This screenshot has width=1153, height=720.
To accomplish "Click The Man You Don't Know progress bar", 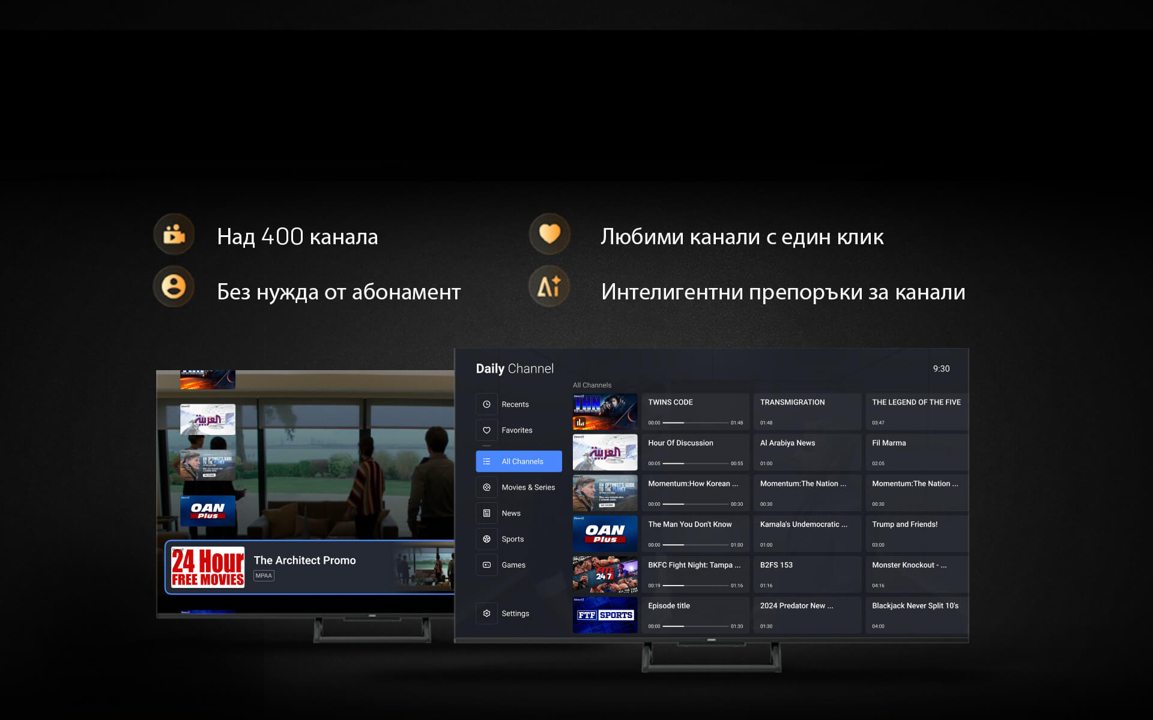I will click(x=695, y=545).
